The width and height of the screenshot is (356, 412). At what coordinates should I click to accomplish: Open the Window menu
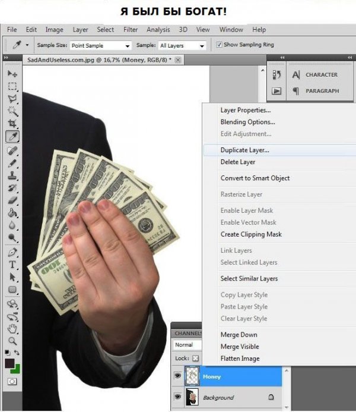231,30
